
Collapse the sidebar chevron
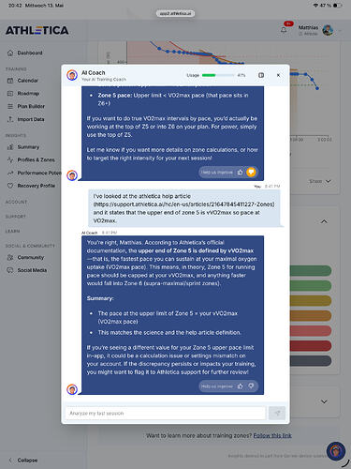pos(10,461)
